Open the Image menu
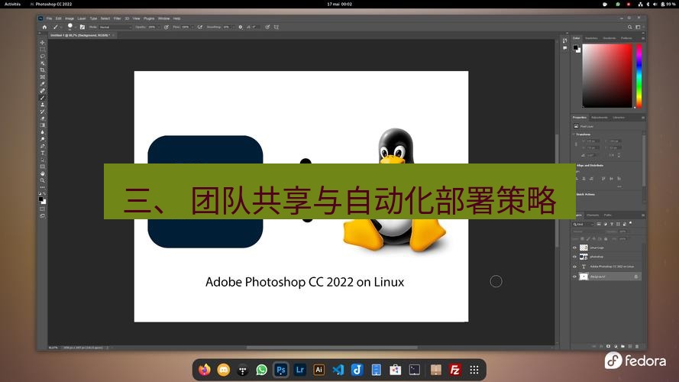Image resolution: width=679 pixels, height=382 pixels. pyautogui.click(x=70, y=18)
